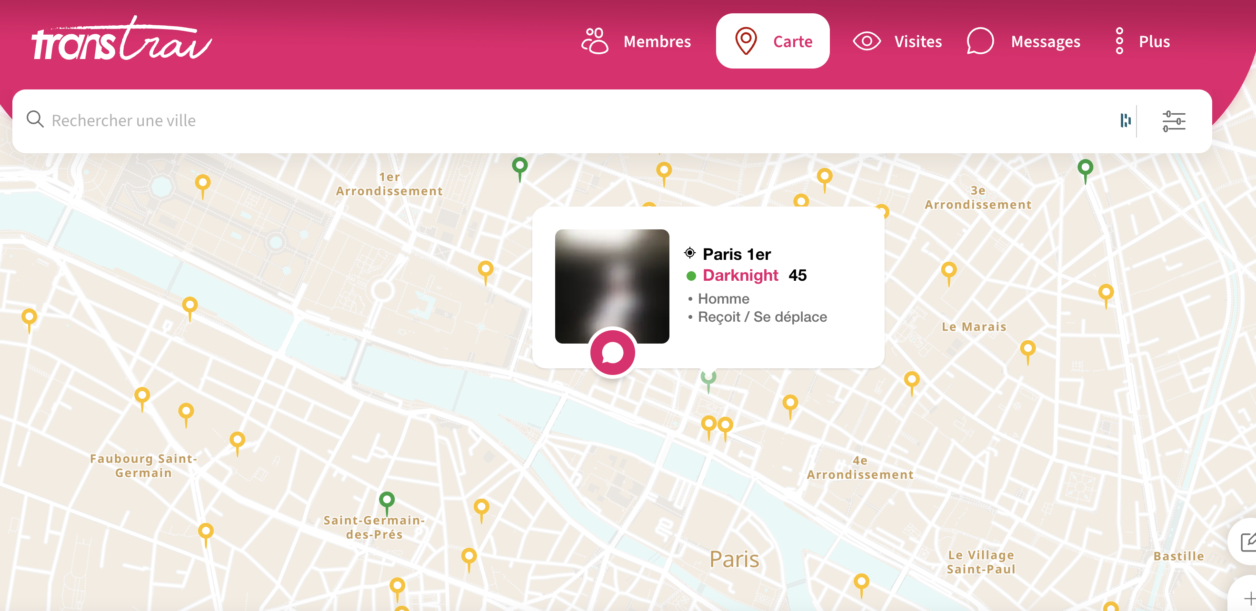Go to Messages tab
The image size is (1256, 611).
coord(1024,41)
